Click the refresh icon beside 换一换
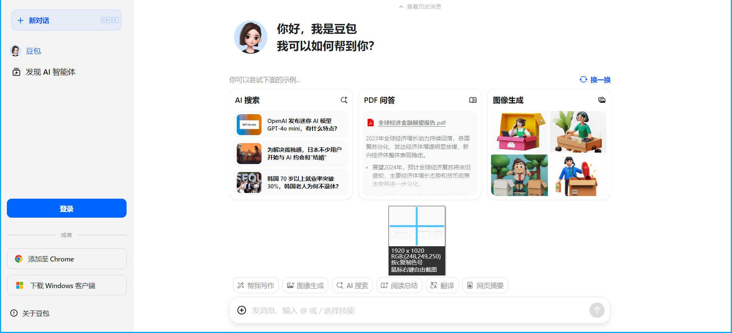 [x=583, y=79]
